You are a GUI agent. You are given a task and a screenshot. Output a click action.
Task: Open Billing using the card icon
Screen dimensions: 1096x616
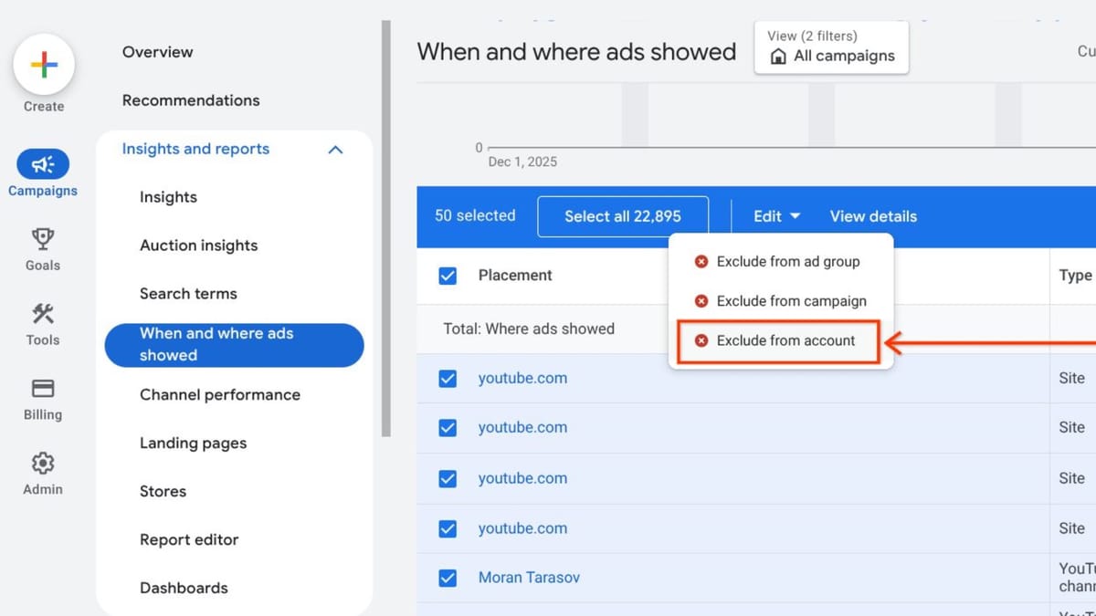point(42,388)
